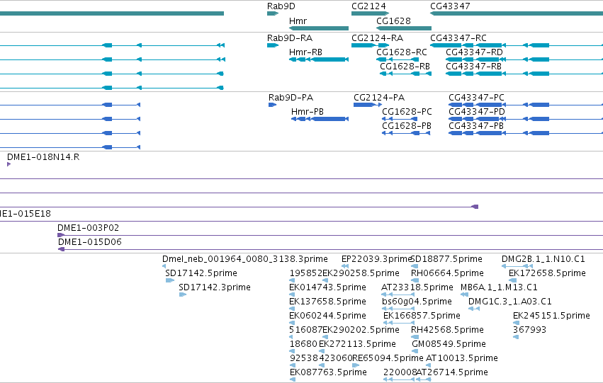
Task: Click the DMG2B.1_1.N10.C1 label
Action: coord(543,259)
